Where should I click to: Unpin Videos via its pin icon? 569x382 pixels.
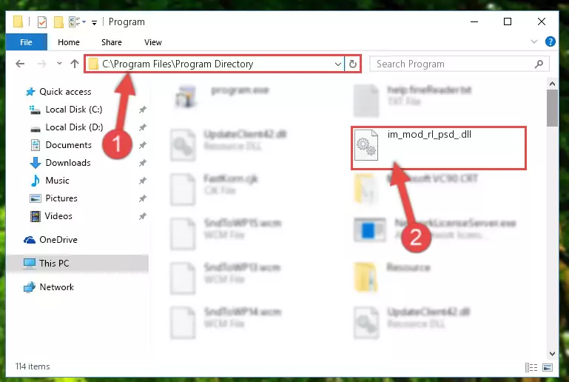143,216
